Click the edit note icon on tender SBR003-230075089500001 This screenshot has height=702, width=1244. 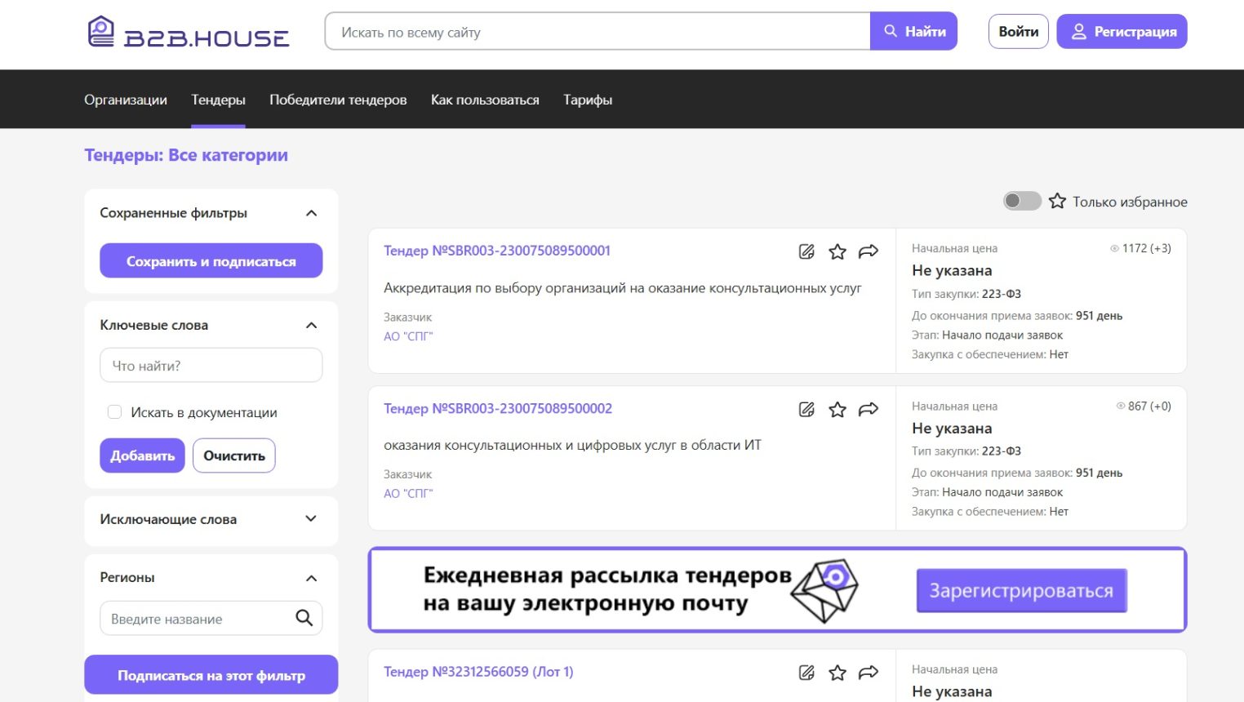[x=806, y=251]
